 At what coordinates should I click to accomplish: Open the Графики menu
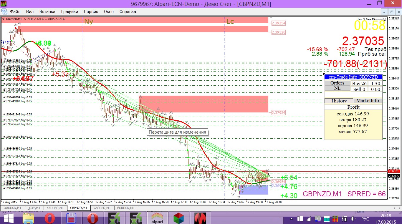pyautogui.click(x=70, y=11)
